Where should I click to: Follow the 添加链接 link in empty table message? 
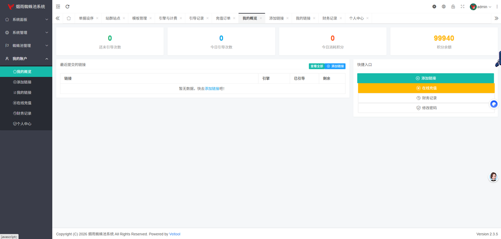[212, 89]
